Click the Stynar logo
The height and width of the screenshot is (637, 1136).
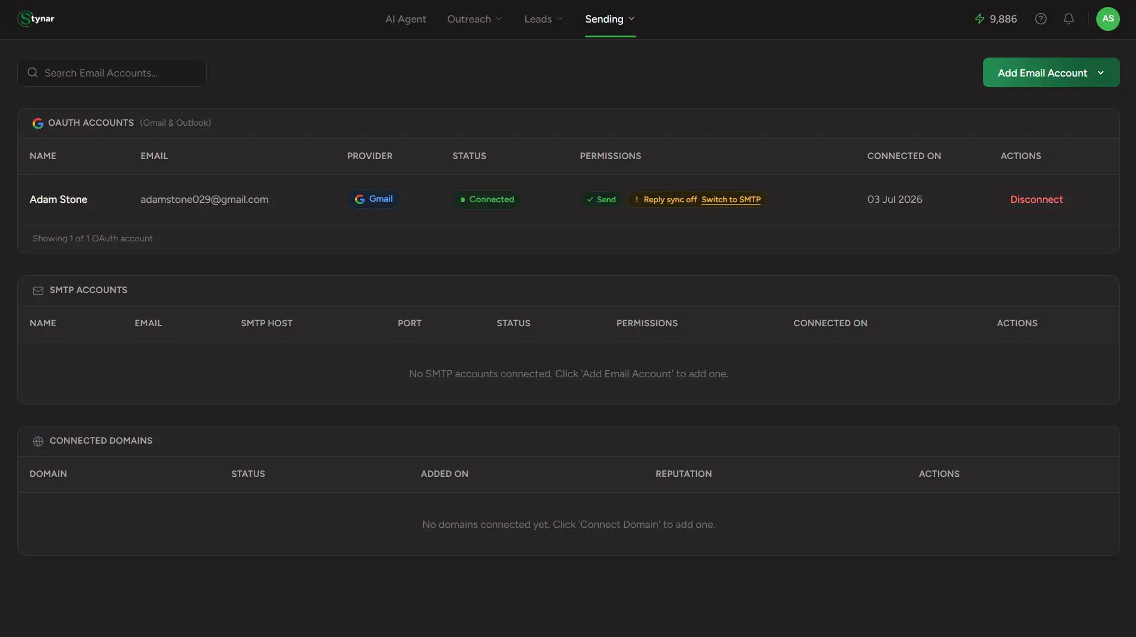(36, 19)
